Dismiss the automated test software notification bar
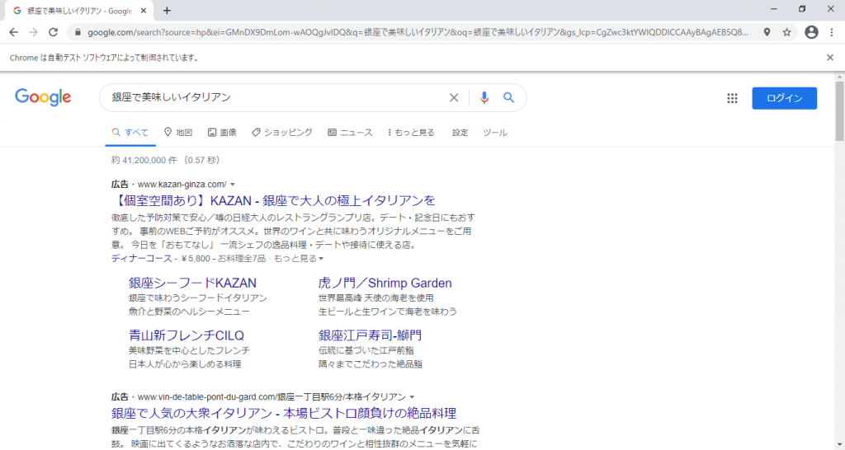 tap(830, 58)
